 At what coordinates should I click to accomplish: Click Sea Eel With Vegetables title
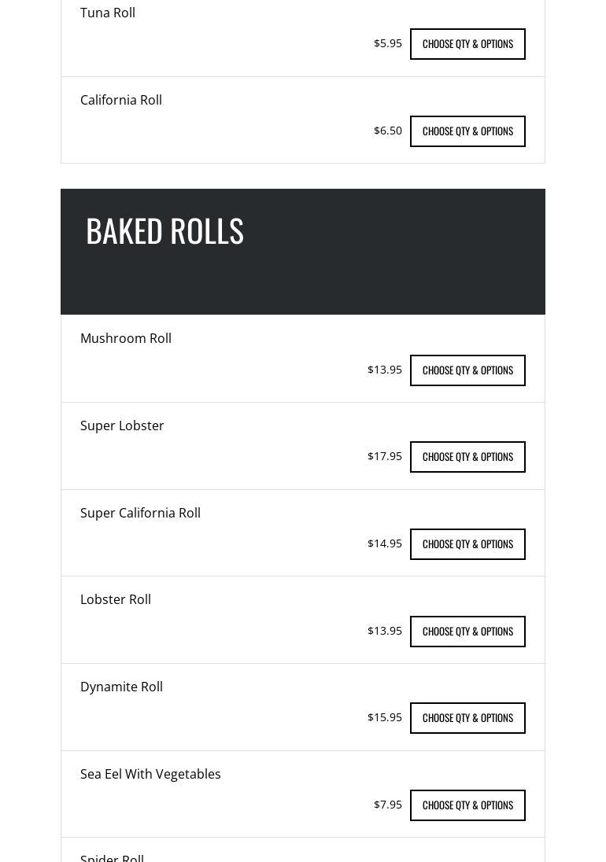click(x=150, y=774)
